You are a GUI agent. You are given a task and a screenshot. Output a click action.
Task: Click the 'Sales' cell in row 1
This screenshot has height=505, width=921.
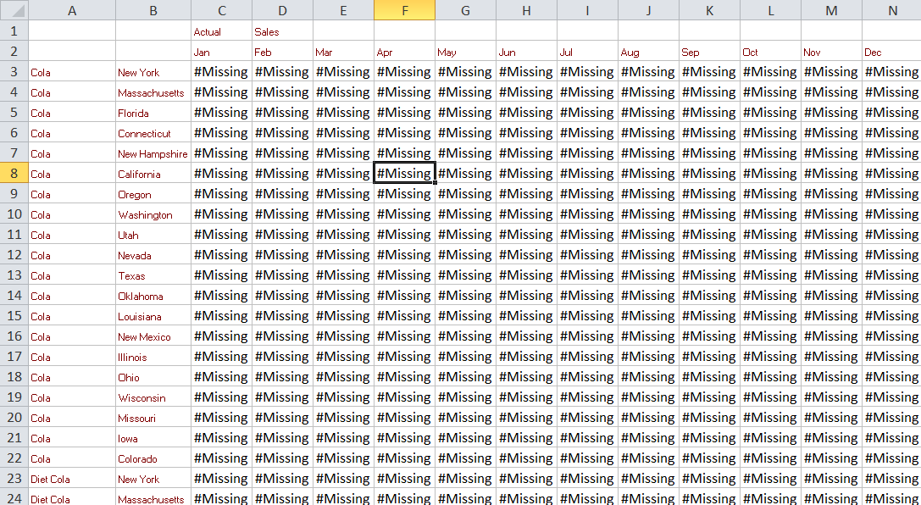click(x=282, y=31)
